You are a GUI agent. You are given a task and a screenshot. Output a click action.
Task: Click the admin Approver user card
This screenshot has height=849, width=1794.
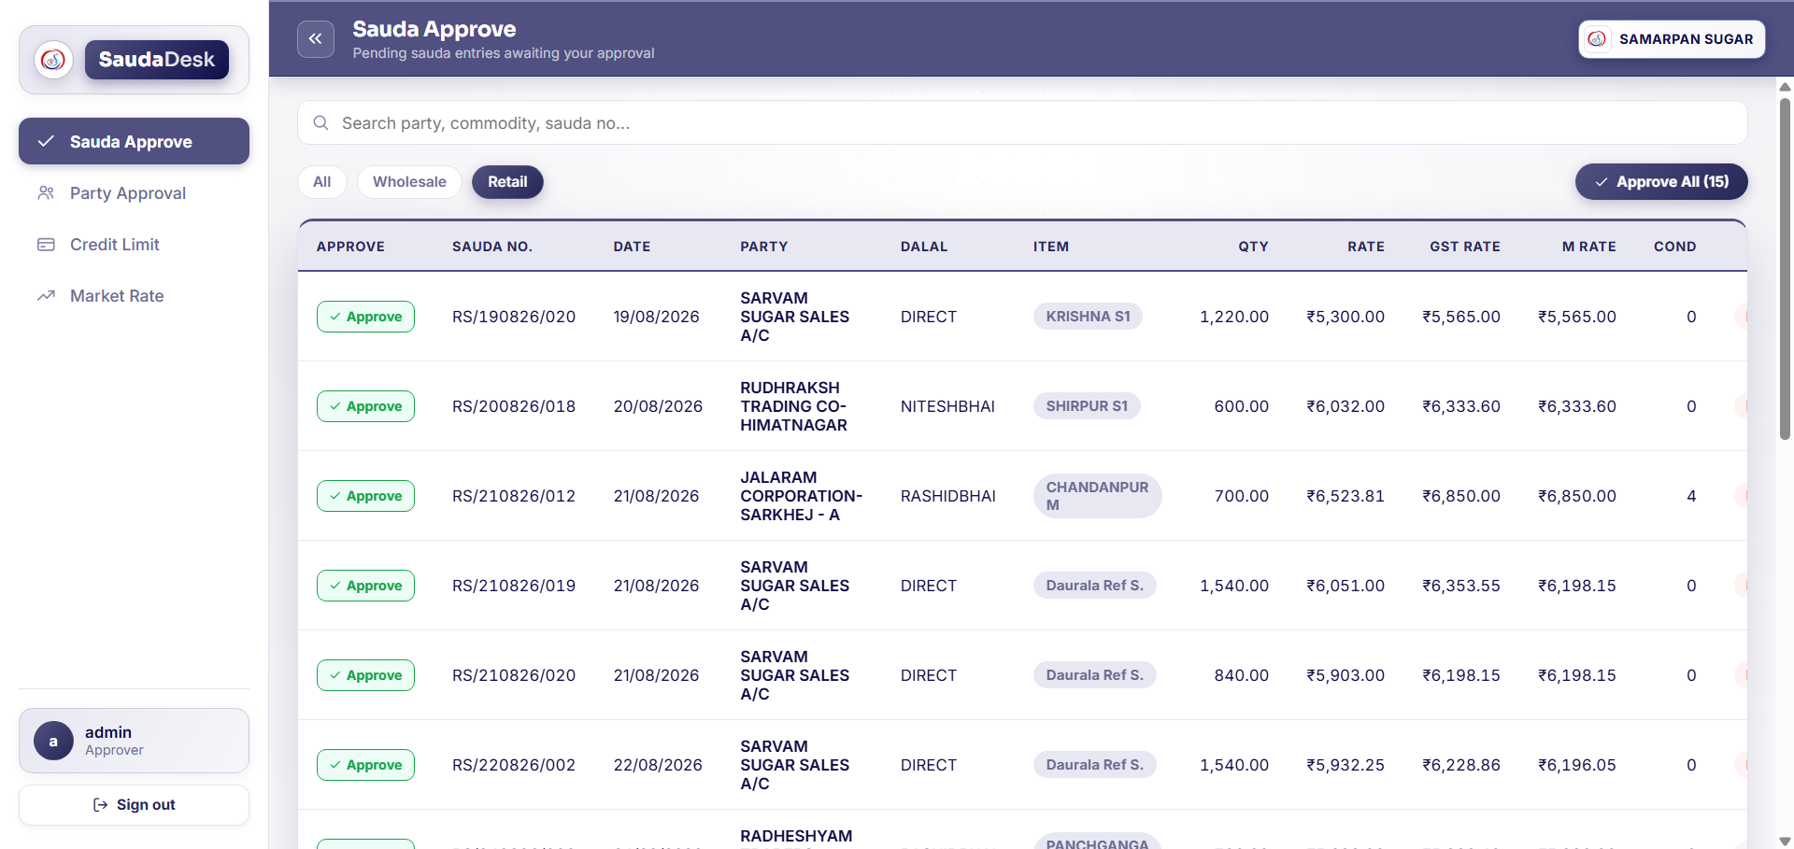(x=134, y=741)
